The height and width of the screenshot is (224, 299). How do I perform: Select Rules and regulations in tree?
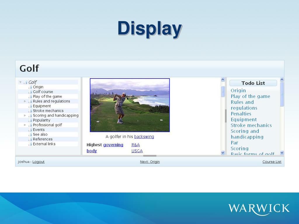click(51, 101)
